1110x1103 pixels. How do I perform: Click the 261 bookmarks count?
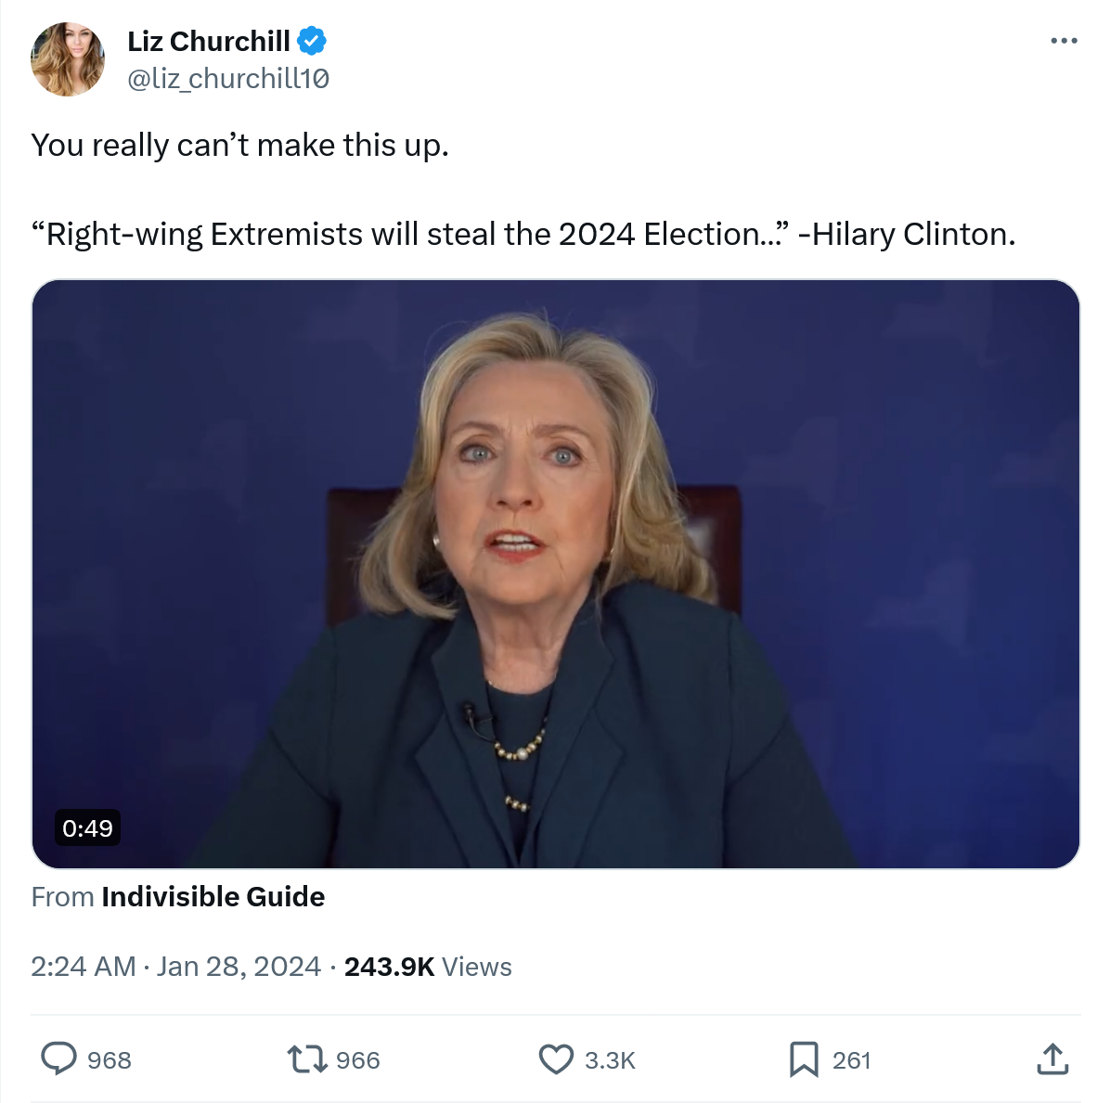(851, 1060)
